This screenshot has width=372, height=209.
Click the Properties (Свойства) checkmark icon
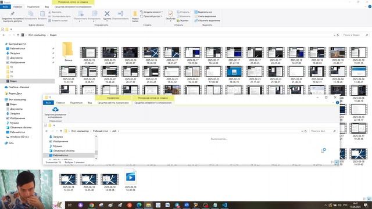(x=170, y=13)
